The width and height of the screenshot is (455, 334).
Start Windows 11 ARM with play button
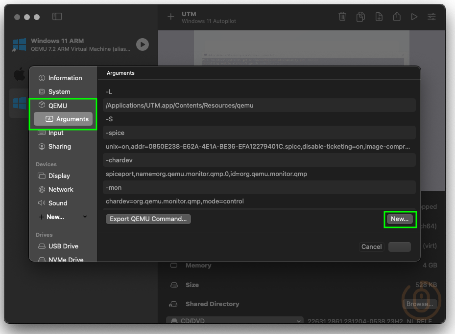point(142,45)
